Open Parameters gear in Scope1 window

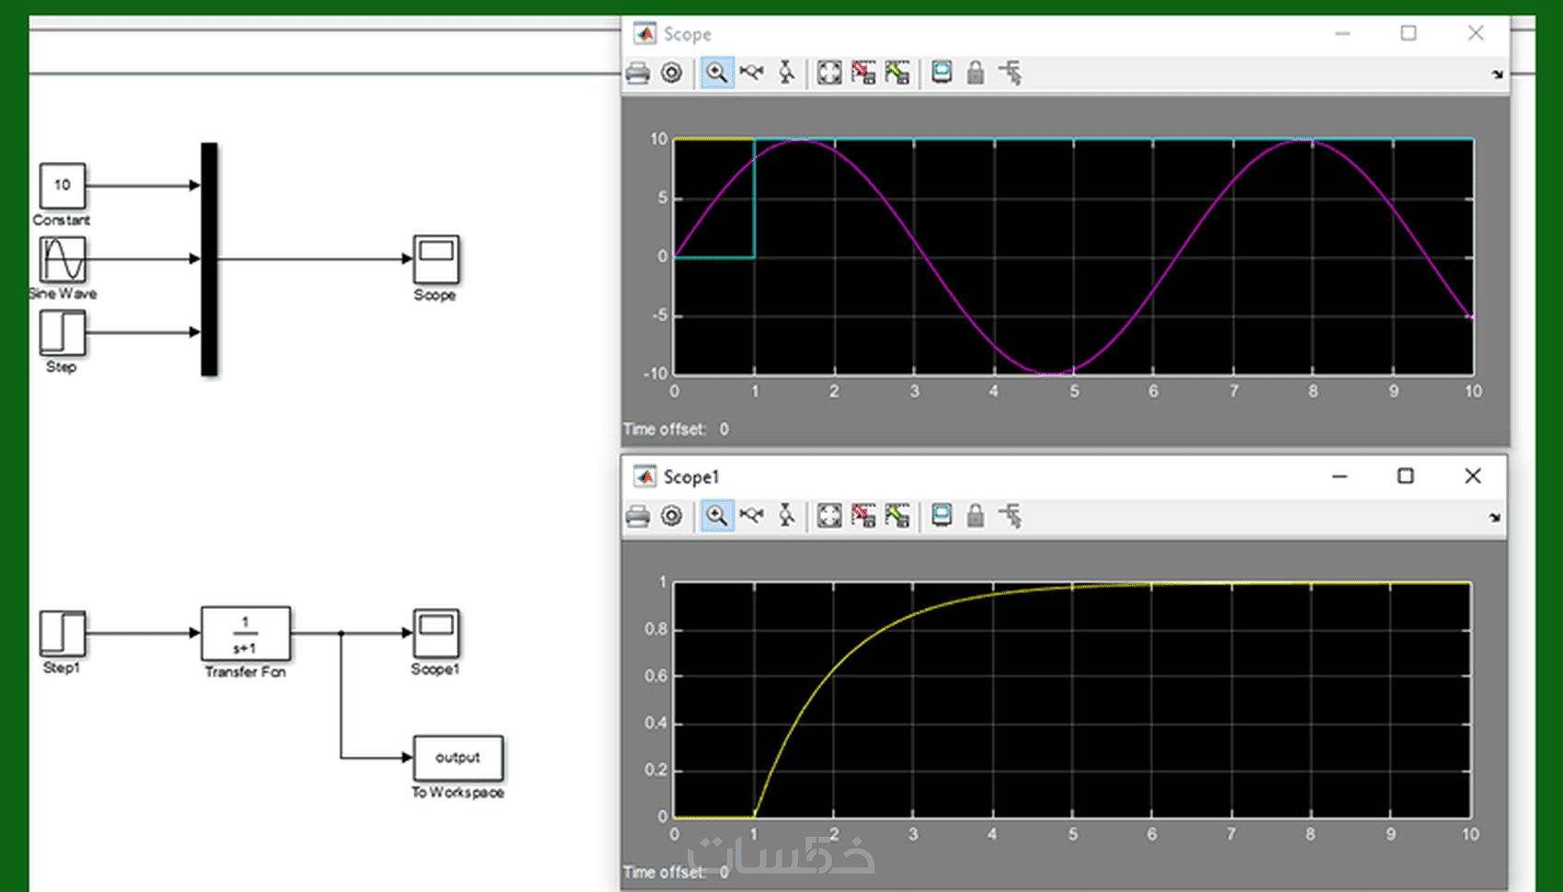672,516
